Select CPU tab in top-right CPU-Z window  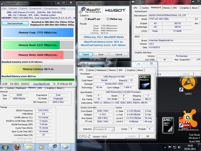pos(135,8)
